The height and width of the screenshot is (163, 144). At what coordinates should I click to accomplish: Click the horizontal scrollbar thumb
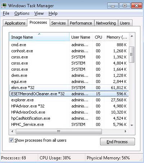59,131
